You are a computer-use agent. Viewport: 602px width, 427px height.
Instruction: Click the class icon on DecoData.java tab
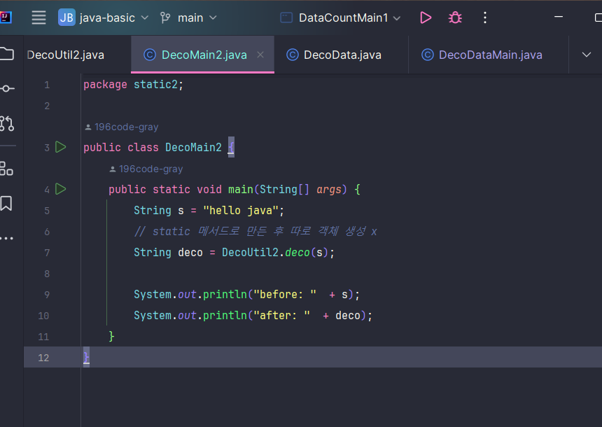pyautogui.click(x=293, y=55)
